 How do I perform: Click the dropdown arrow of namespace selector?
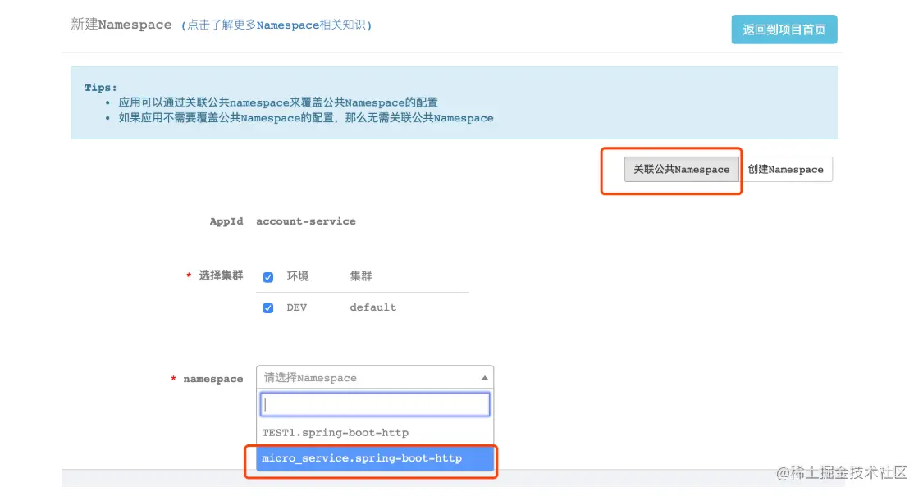click(x=484, y=378)
